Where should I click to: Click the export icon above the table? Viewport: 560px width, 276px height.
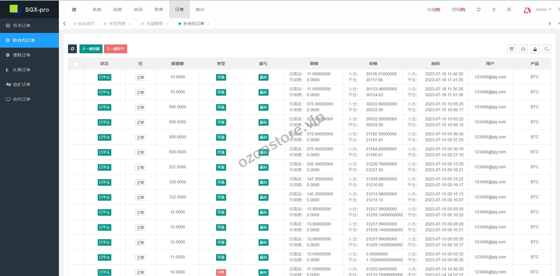(x=535, y=49)
